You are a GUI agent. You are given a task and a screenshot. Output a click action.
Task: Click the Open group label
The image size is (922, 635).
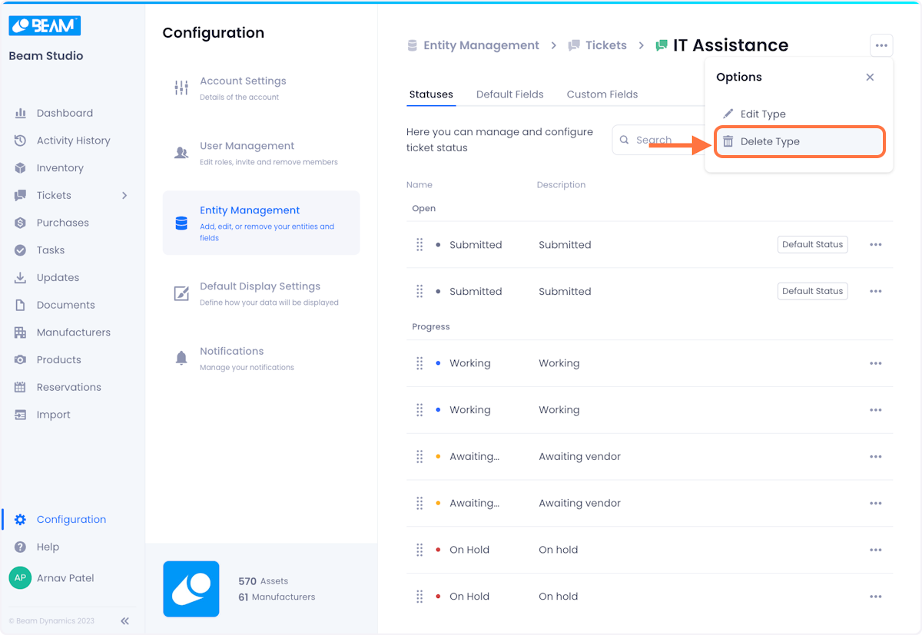click(x=424, y=209)
